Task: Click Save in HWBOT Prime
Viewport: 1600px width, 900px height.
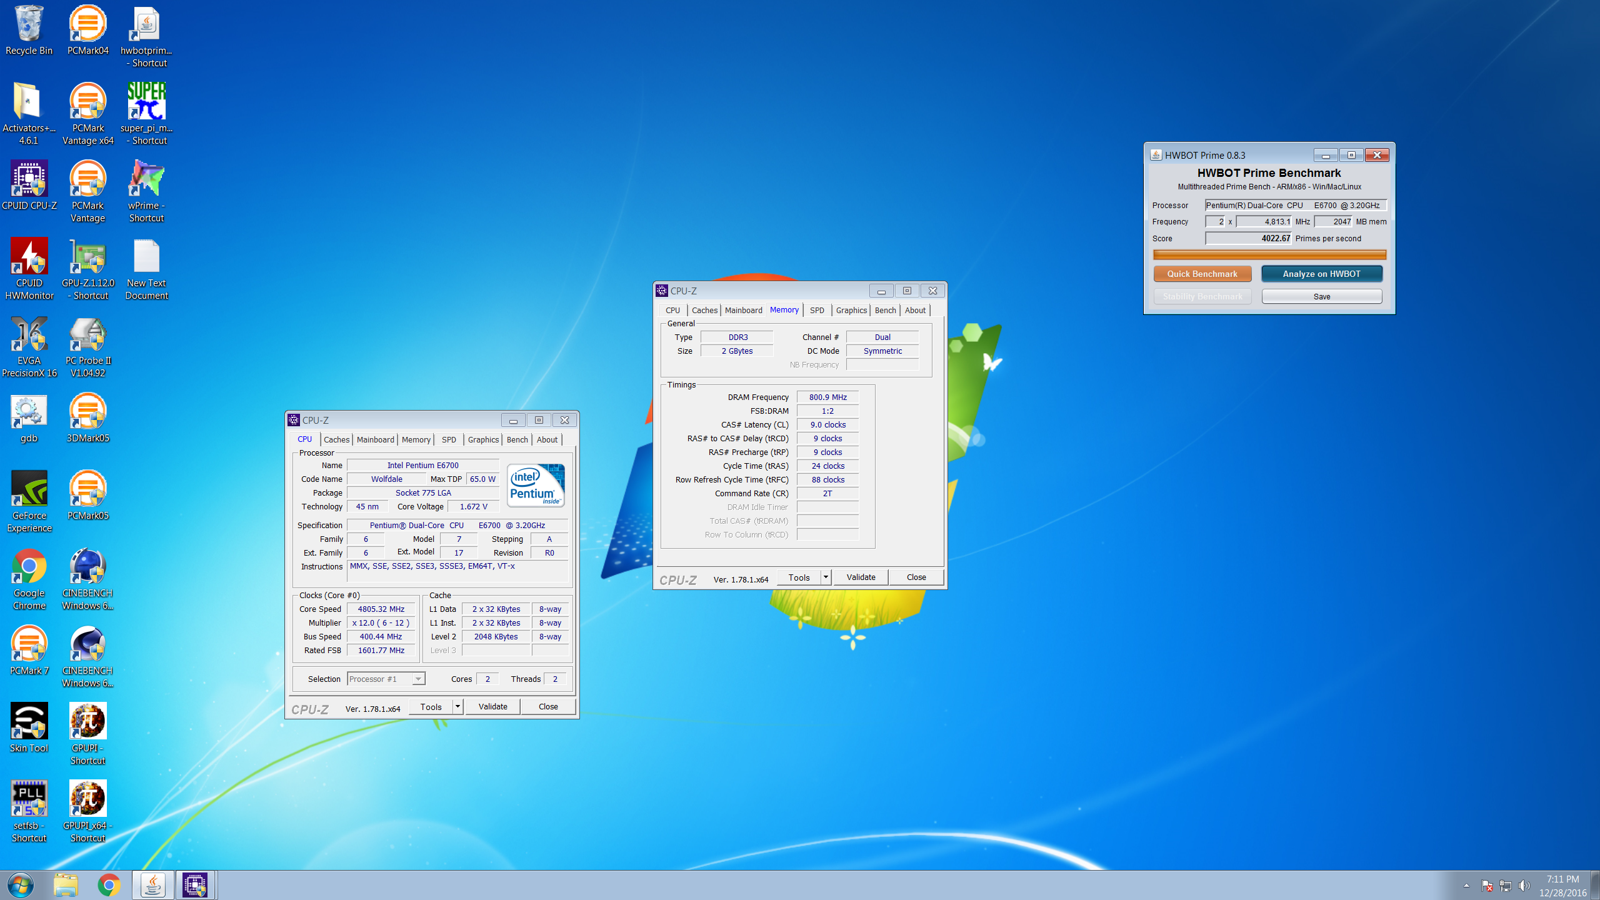Action: 1321,296
